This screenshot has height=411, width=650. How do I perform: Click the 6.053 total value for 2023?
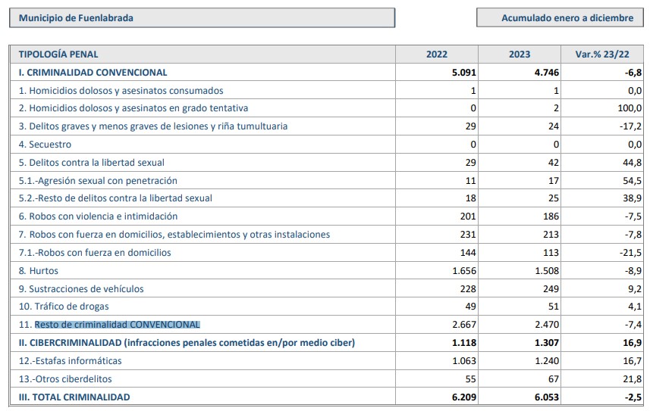coord(545,397)
